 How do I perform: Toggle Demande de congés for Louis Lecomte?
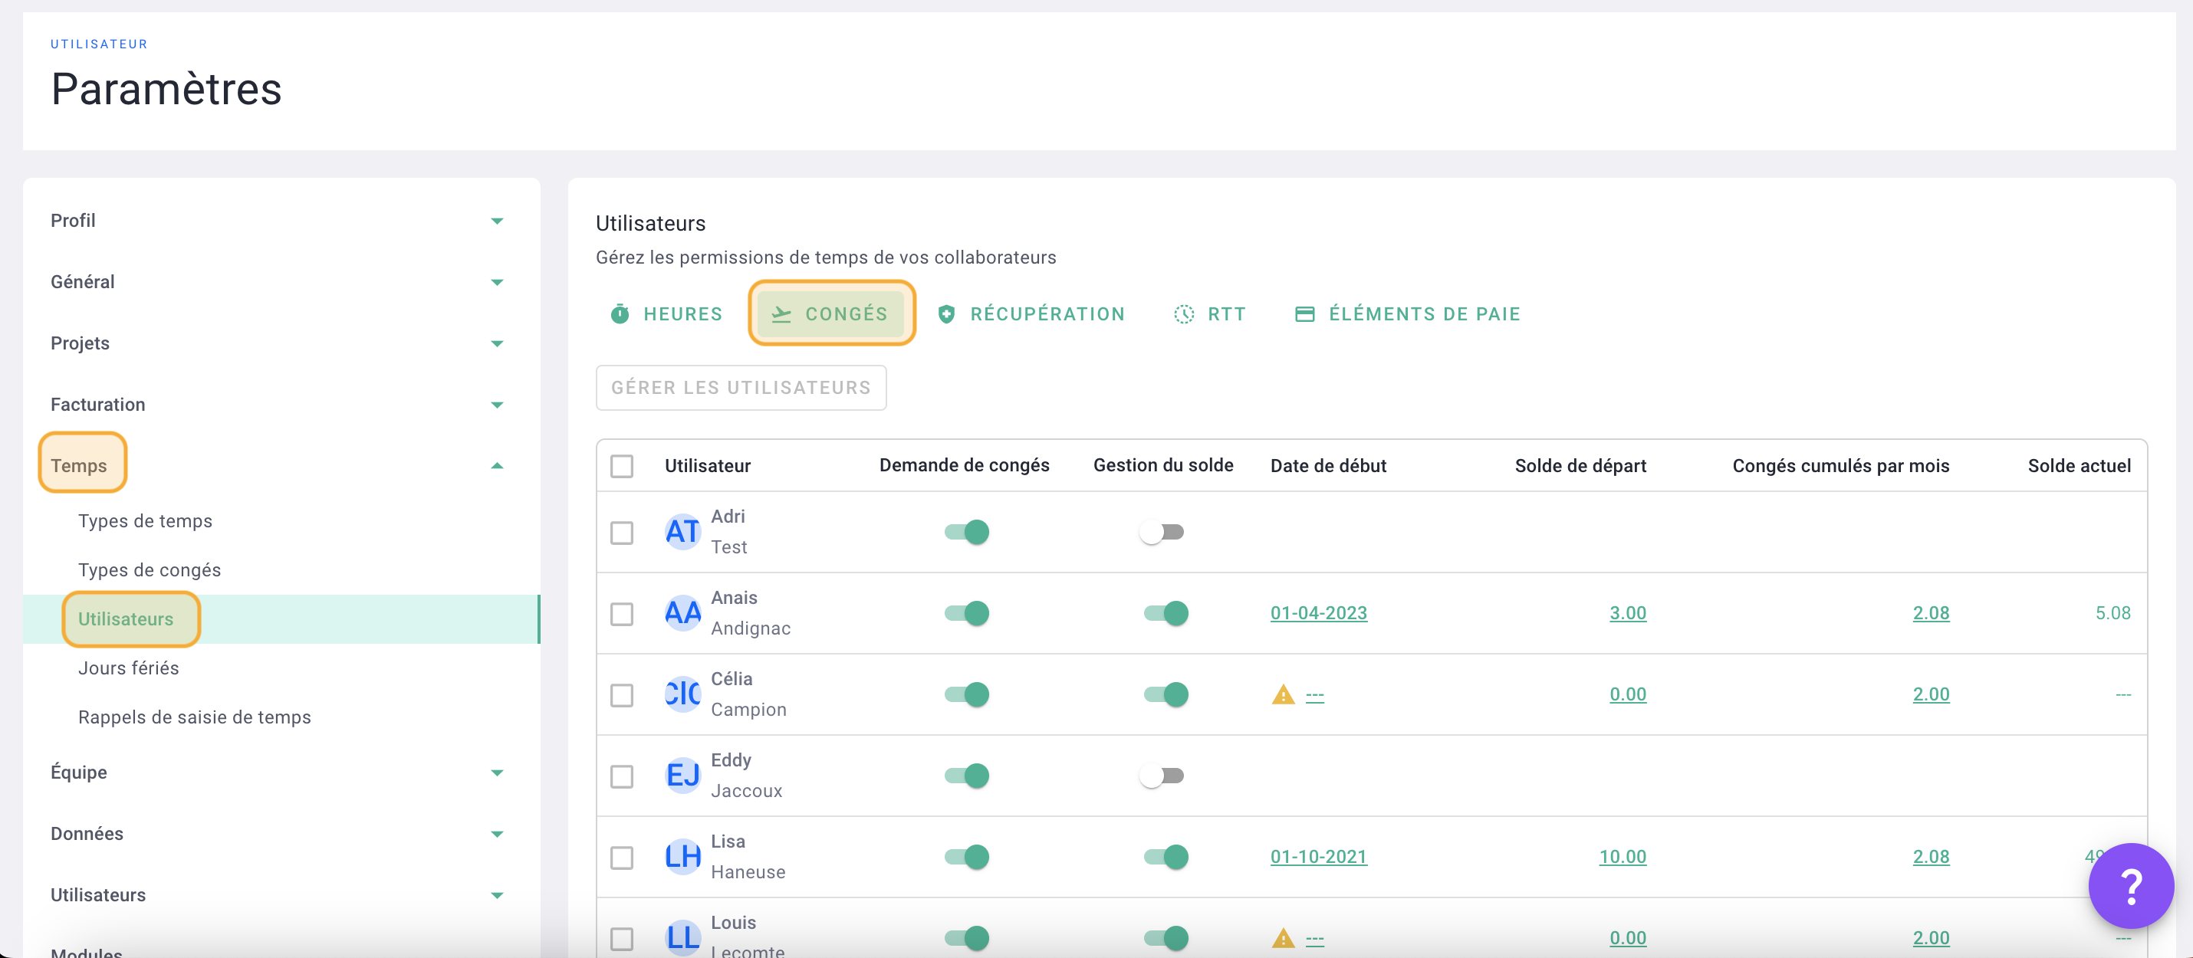coord(966,937)
